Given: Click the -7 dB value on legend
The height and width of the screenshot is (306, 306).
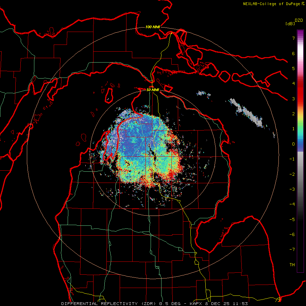Looking at the screenshot, I should (x=292, y=250).
